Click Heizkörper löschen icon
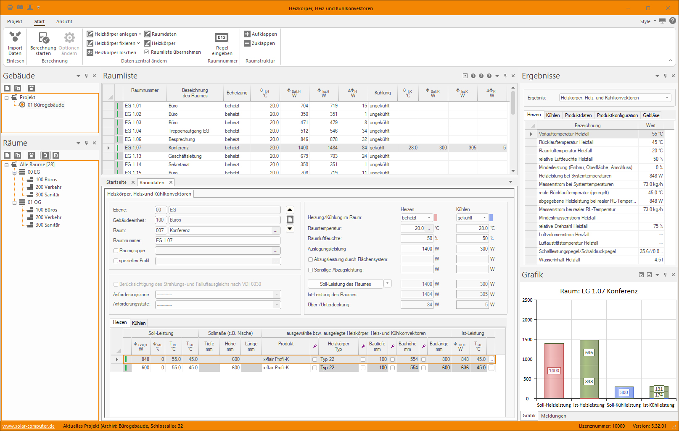 pyautogui.click(x=90, y=52)
